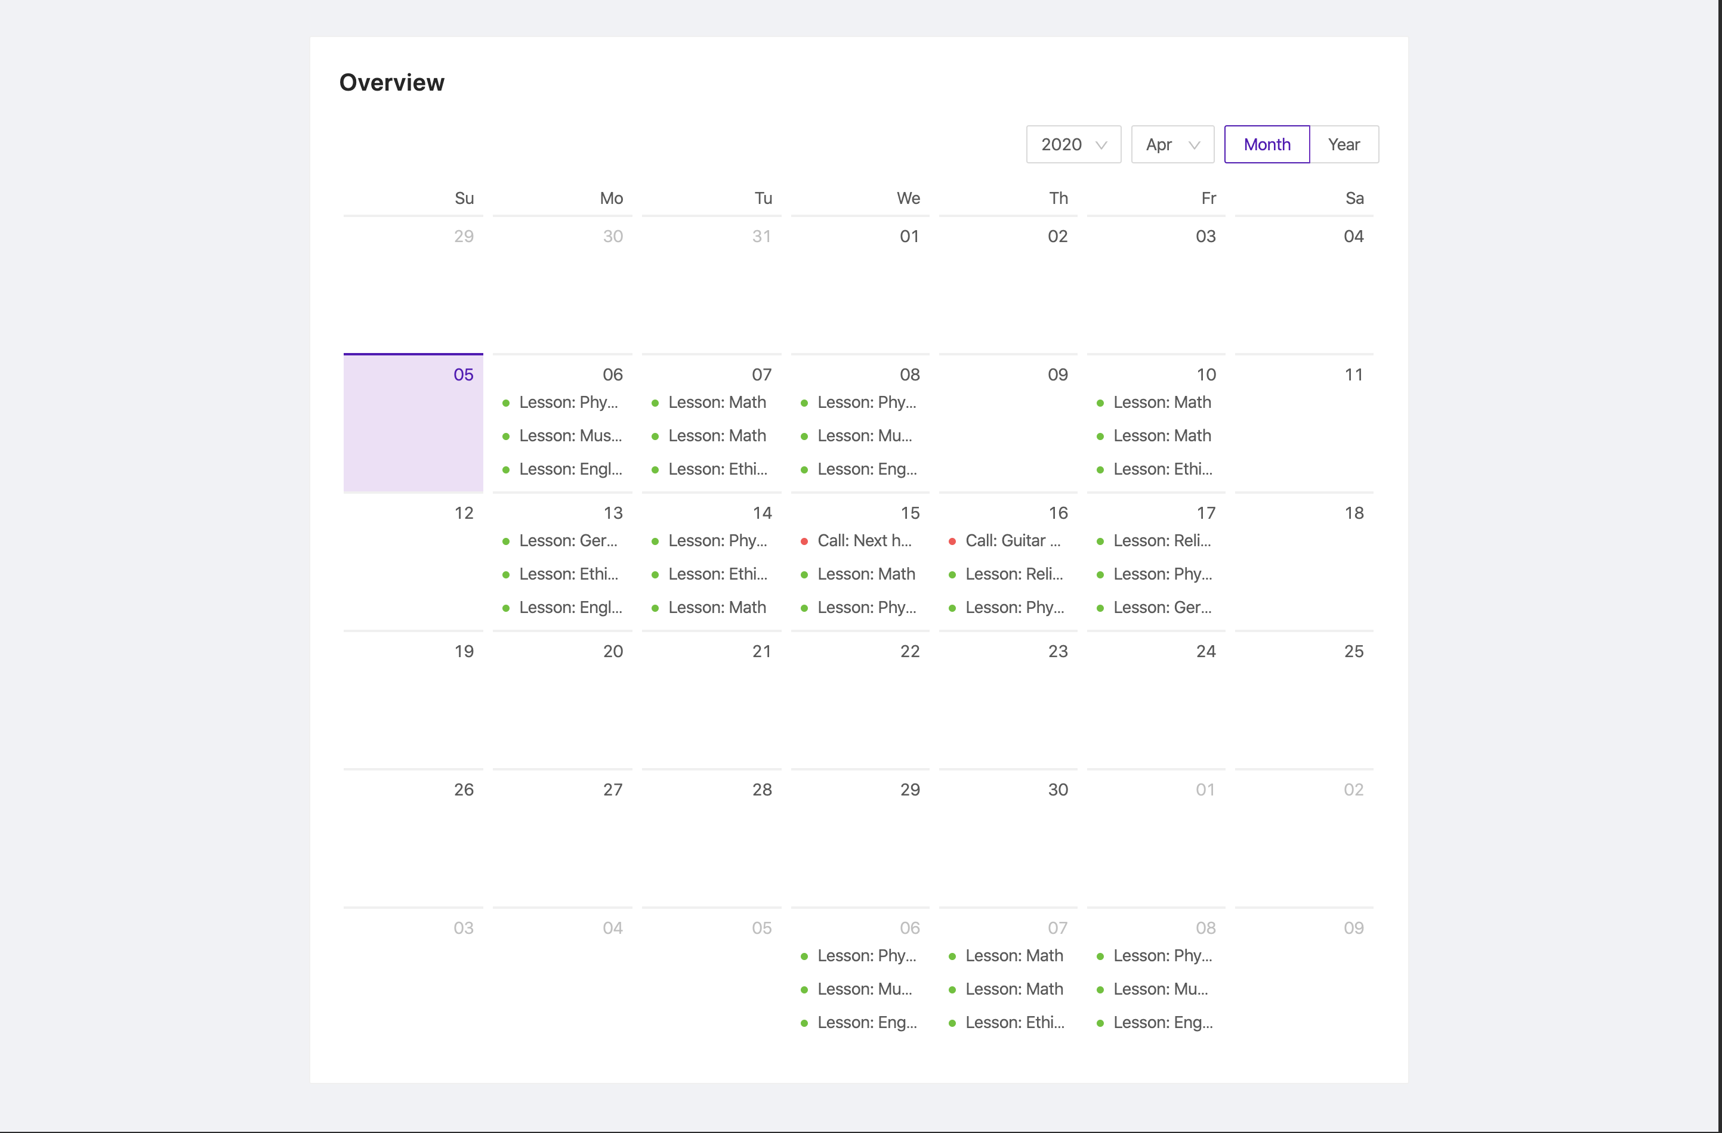1722x1133 pixels.
Task: Select April 11 date cell
Action: (x=1304, y=423)
